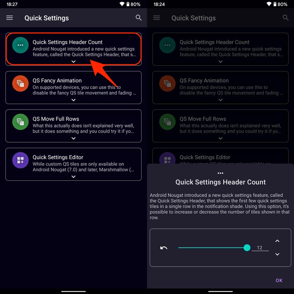The height and width of the screenshot is (294, 294).
Task: Increase header count with up chevron
Action: pyautogui.click(x=277, y=241)
